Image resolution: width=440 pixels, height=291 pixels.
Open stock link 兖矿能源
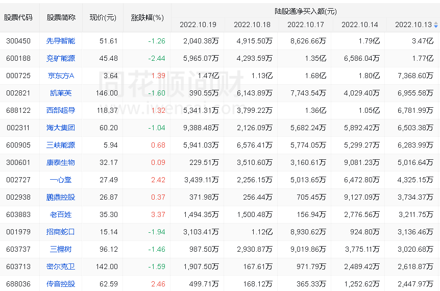click(61, 58)
